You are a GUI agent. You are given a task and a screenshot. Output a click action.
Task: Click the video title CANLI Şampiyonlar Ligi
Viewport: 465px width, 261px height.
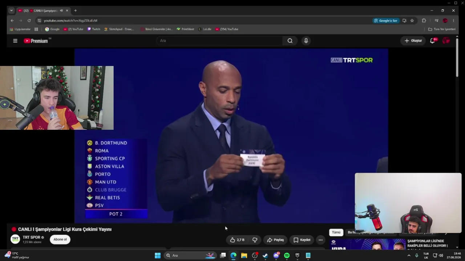click(x=65, y=229)
